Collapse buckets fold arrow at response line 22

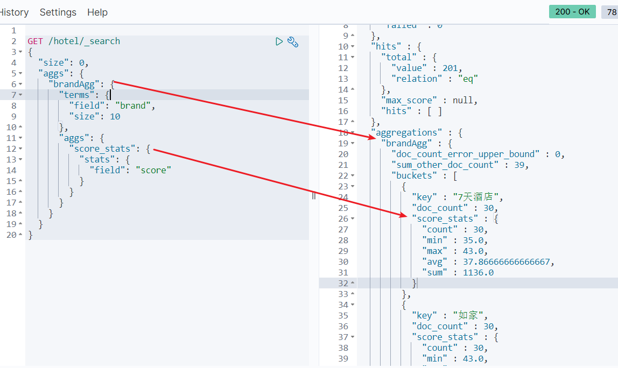(x=353, y=176)
